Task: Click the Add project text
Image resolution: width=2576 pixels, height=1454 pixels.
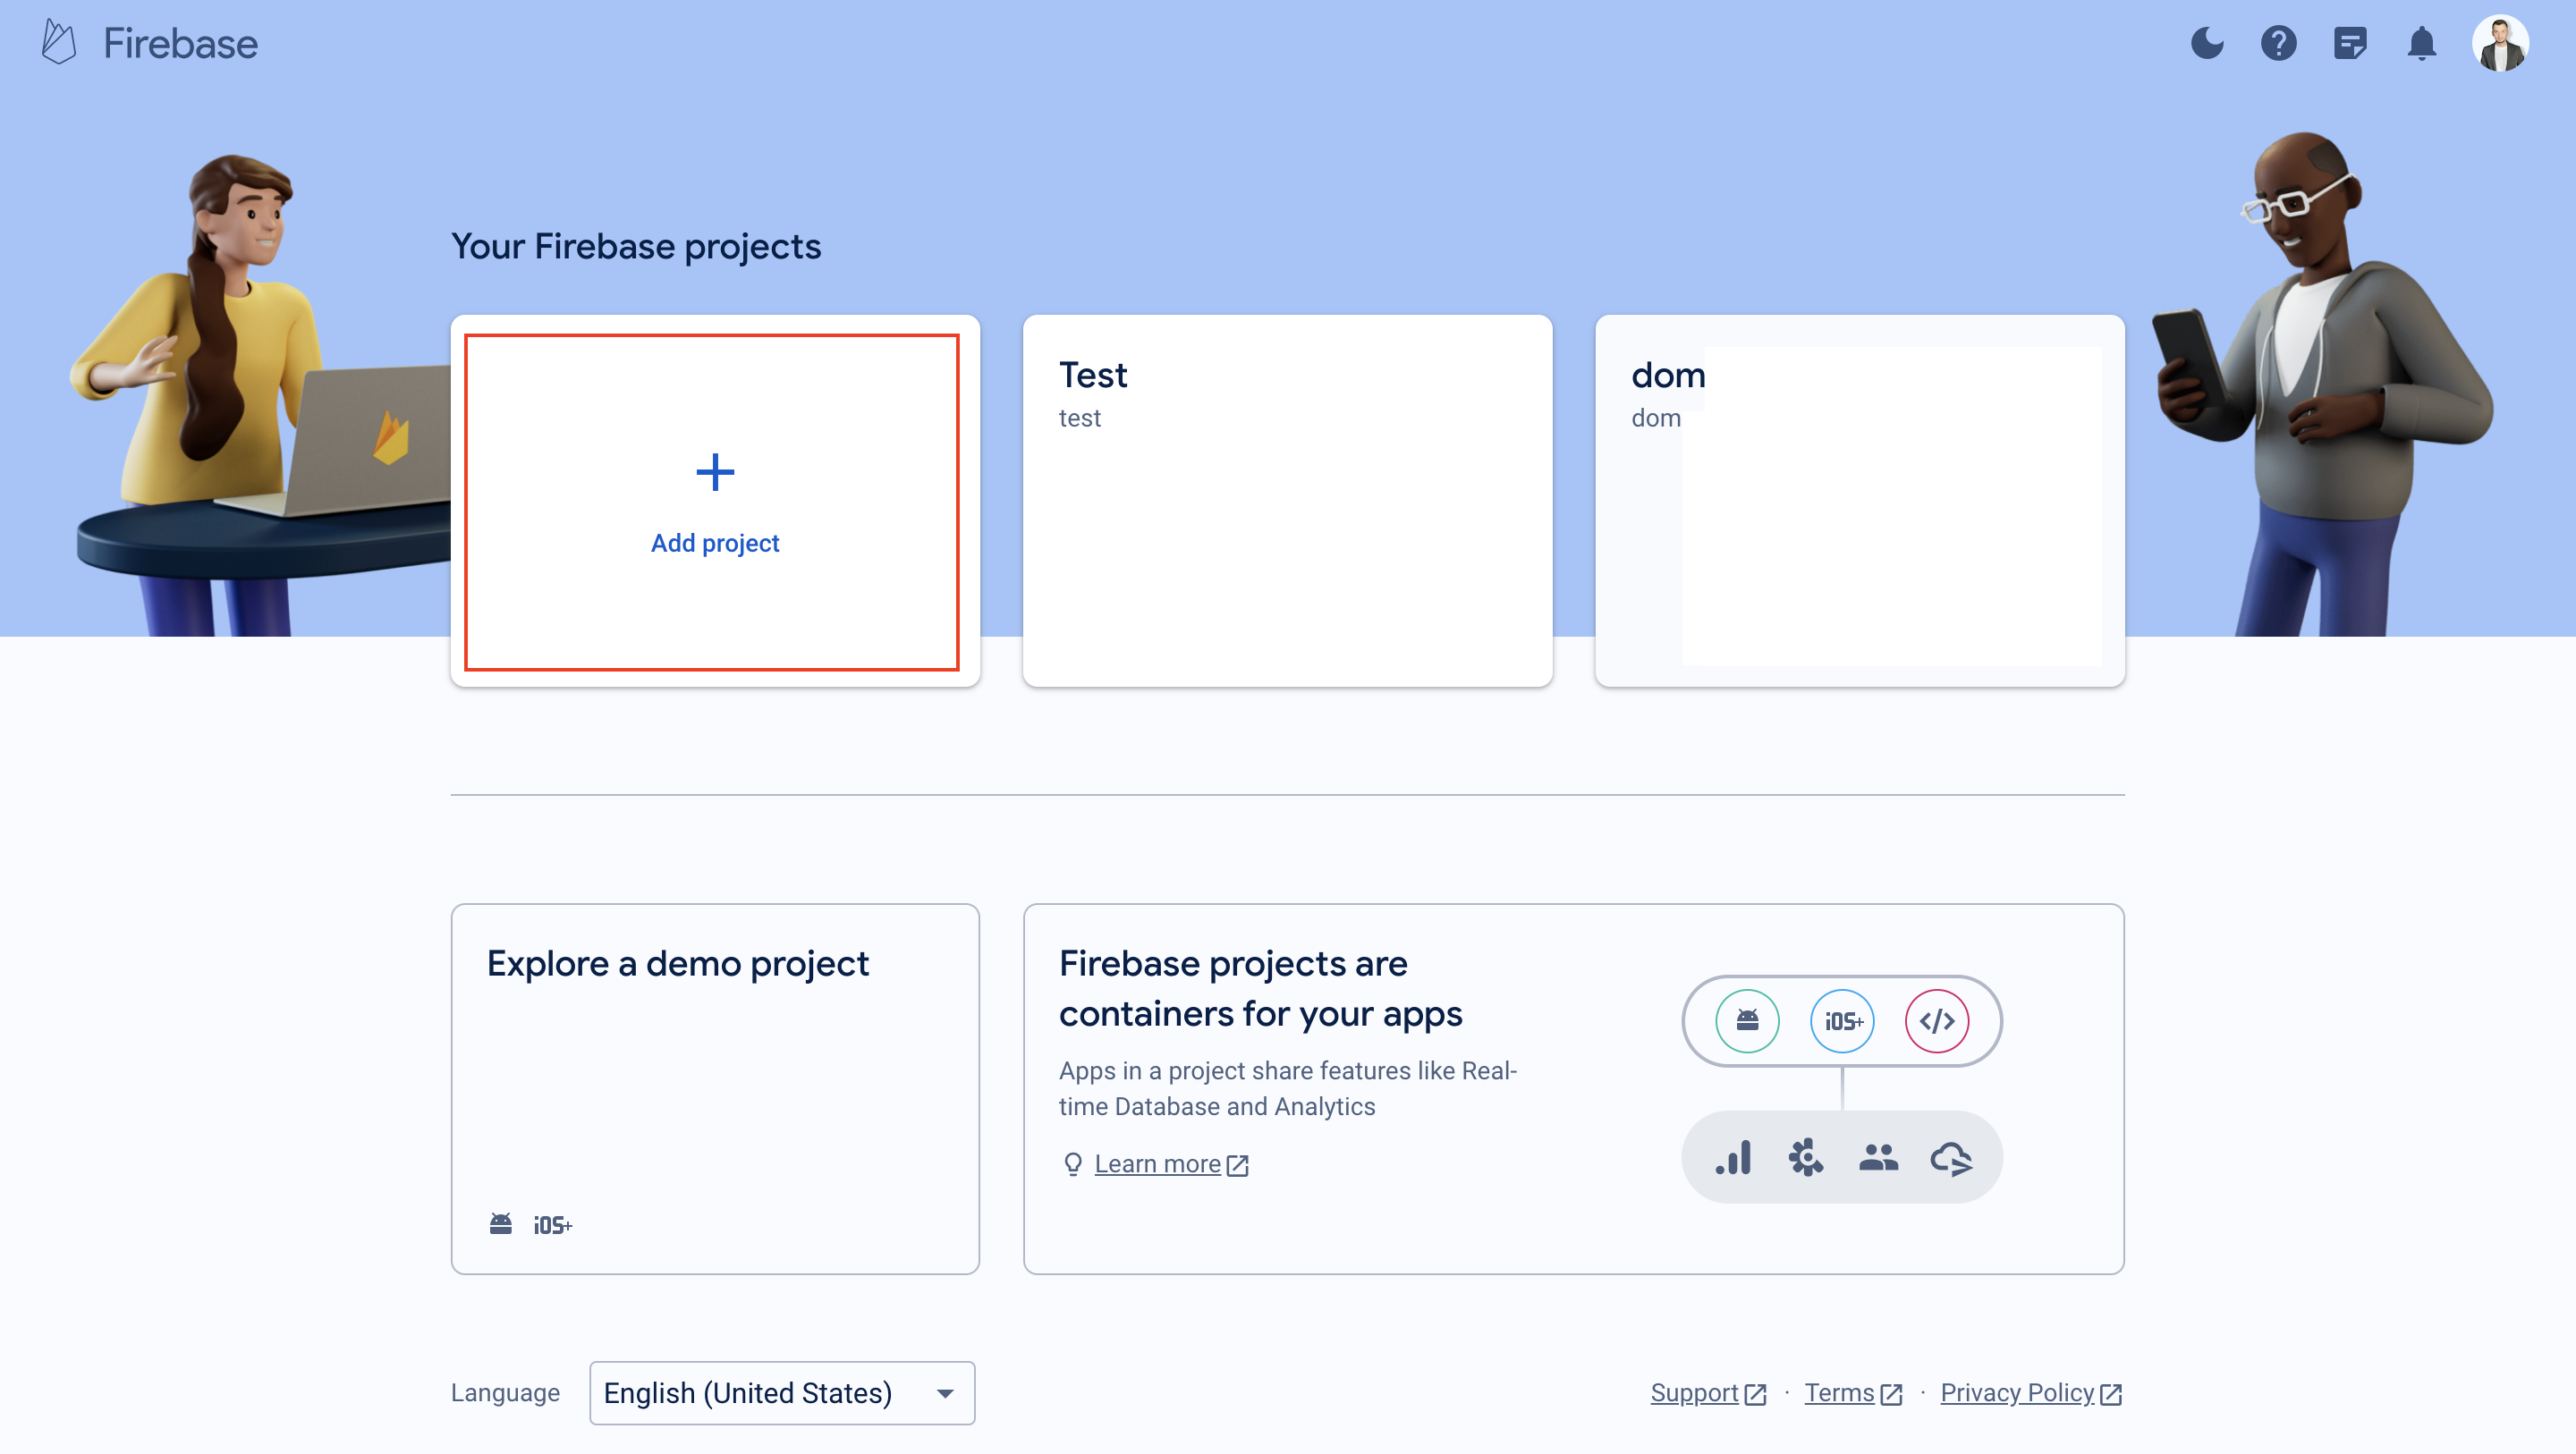Action: click(x=715, y=542)
